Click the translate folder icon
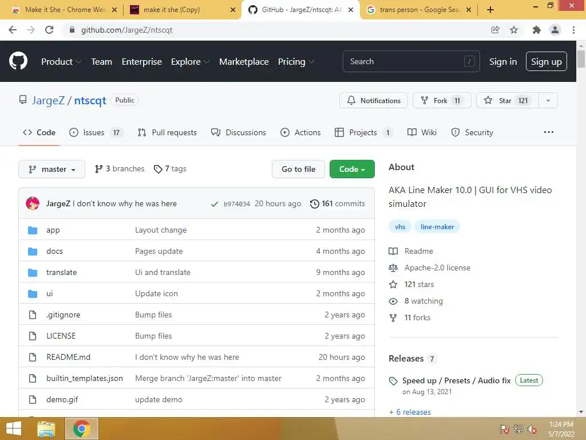Viewport: 586px width, 440px height. click(33, 272)
